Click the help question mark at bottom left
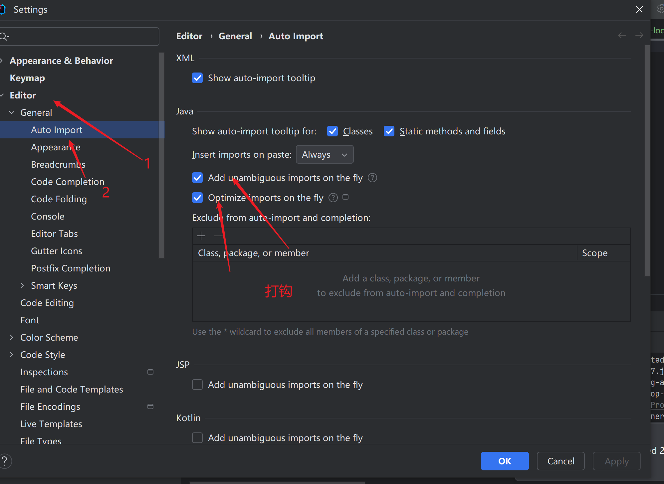The height and width of the screenshot is (484, 664). (x=5, y=461)
